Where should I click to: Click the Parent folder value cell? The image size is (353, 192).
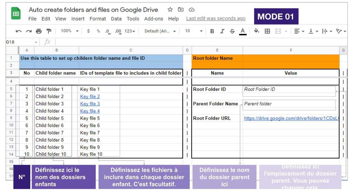[289, 104]
